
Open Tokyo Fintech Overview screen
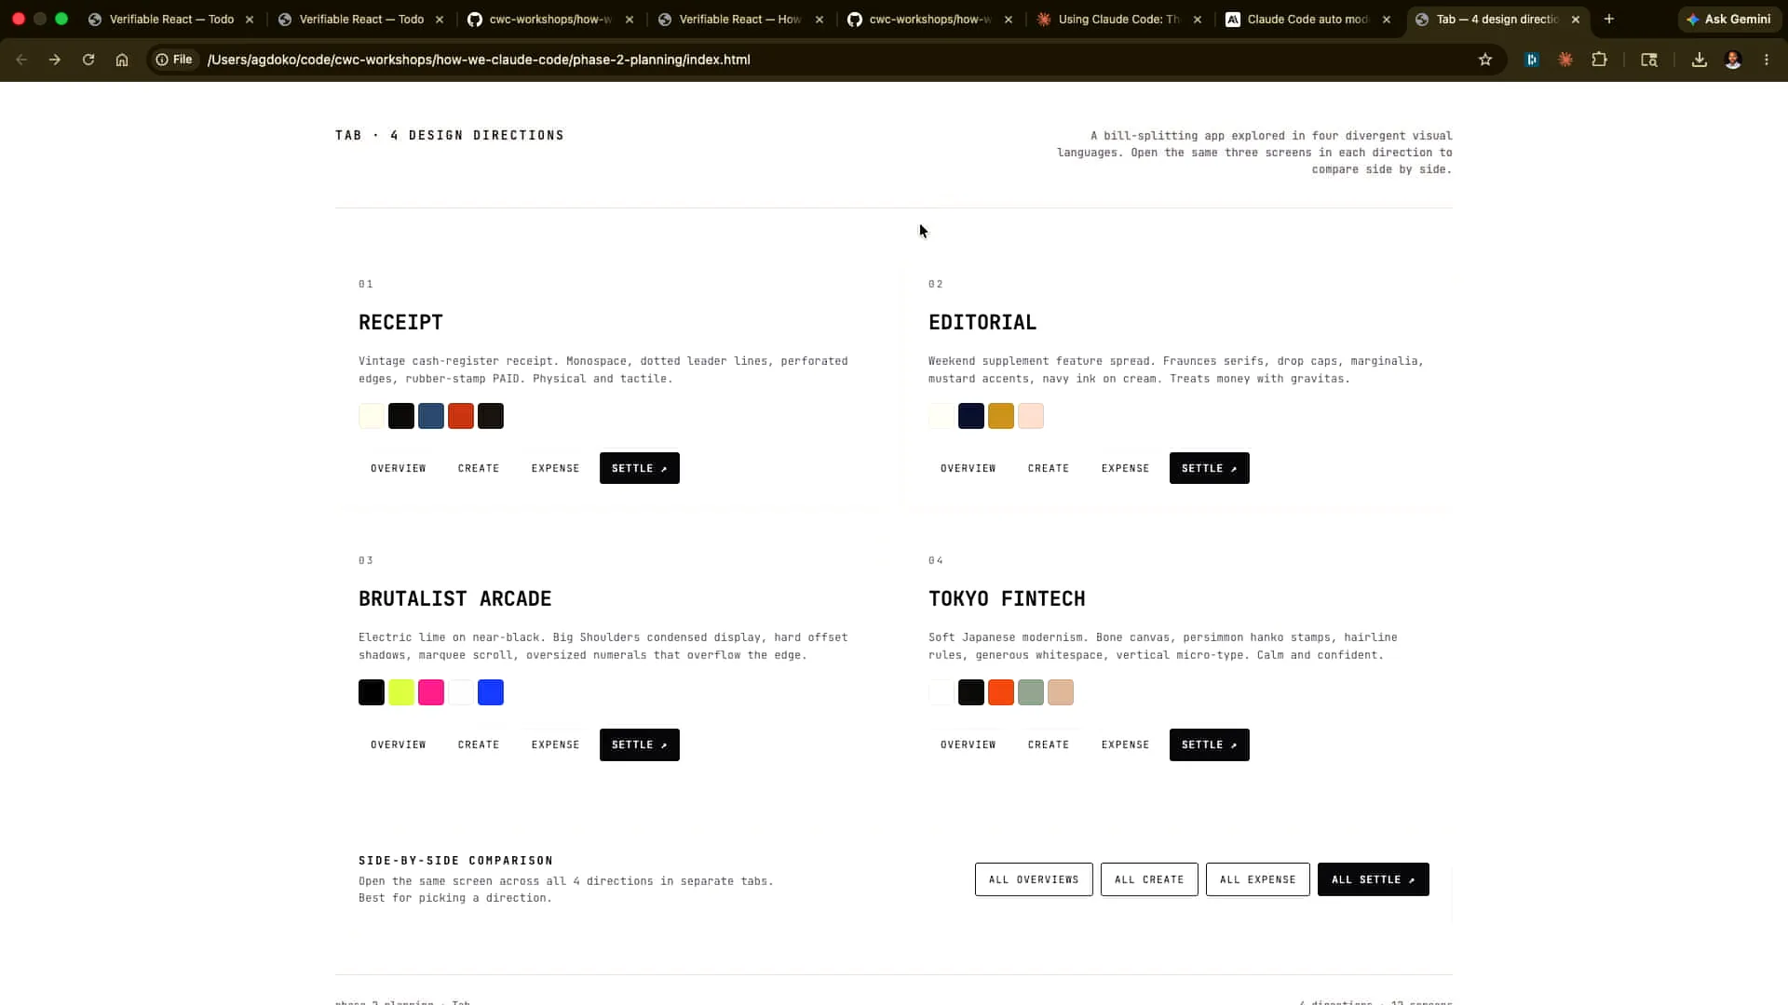tap(968, 744)
